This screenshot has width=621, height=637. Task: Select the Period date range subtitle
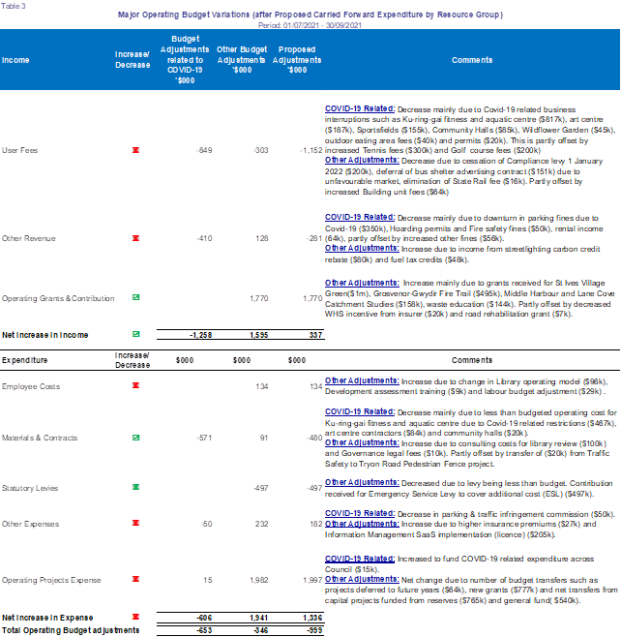(310, 25)
